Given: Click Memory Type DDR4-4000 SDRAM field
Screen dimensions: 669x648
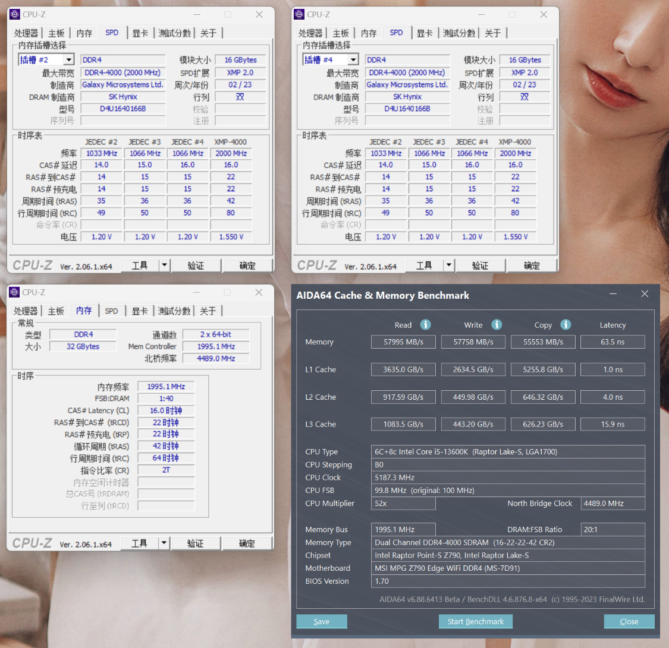Looking at the screenshot, I should 508,542.
